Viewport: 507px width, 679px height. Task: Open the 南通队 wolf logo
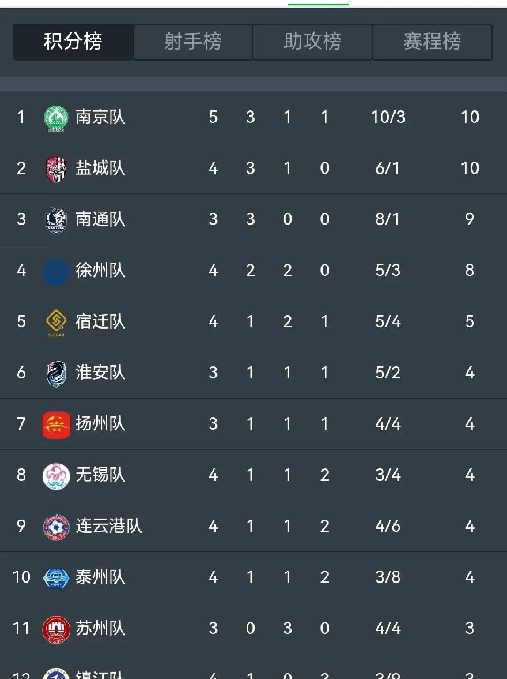(x=56, y=220)
